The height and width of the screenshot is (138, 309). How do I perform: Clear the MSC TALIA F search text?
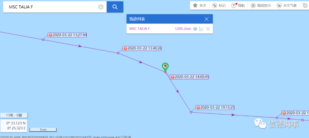101,7
